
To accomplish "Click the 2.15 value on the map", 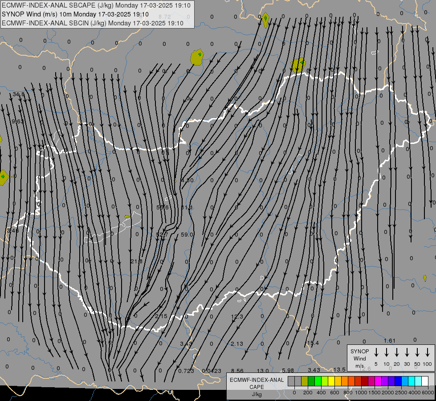I will [x=161, y=316].
